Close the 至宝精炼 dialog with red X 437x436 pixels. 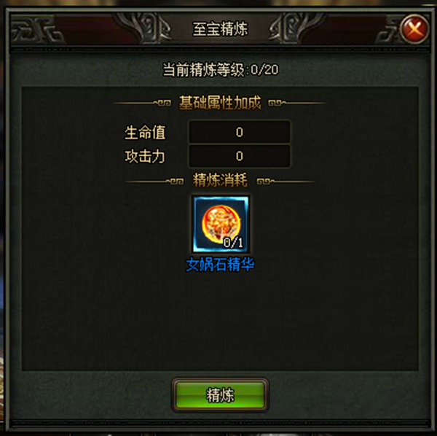tap(414, 29)
